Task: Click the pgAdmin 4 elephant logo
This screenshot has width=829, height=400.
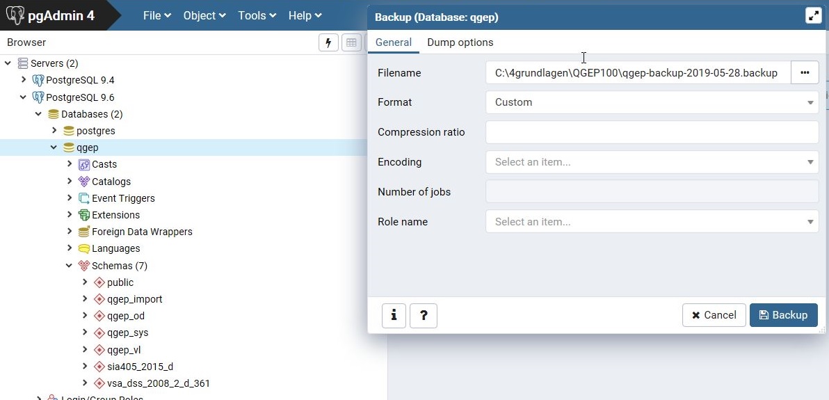Action: pos(15,15)
